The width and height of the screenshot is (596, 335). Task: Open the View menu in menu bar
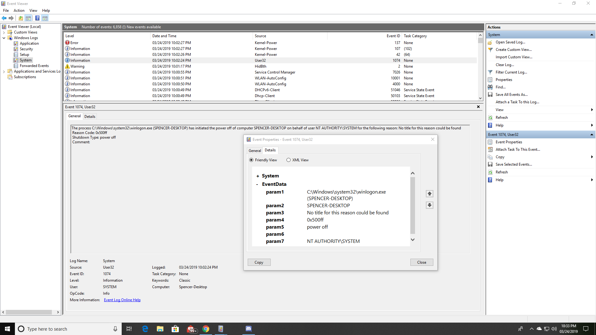tap(33, 11)
